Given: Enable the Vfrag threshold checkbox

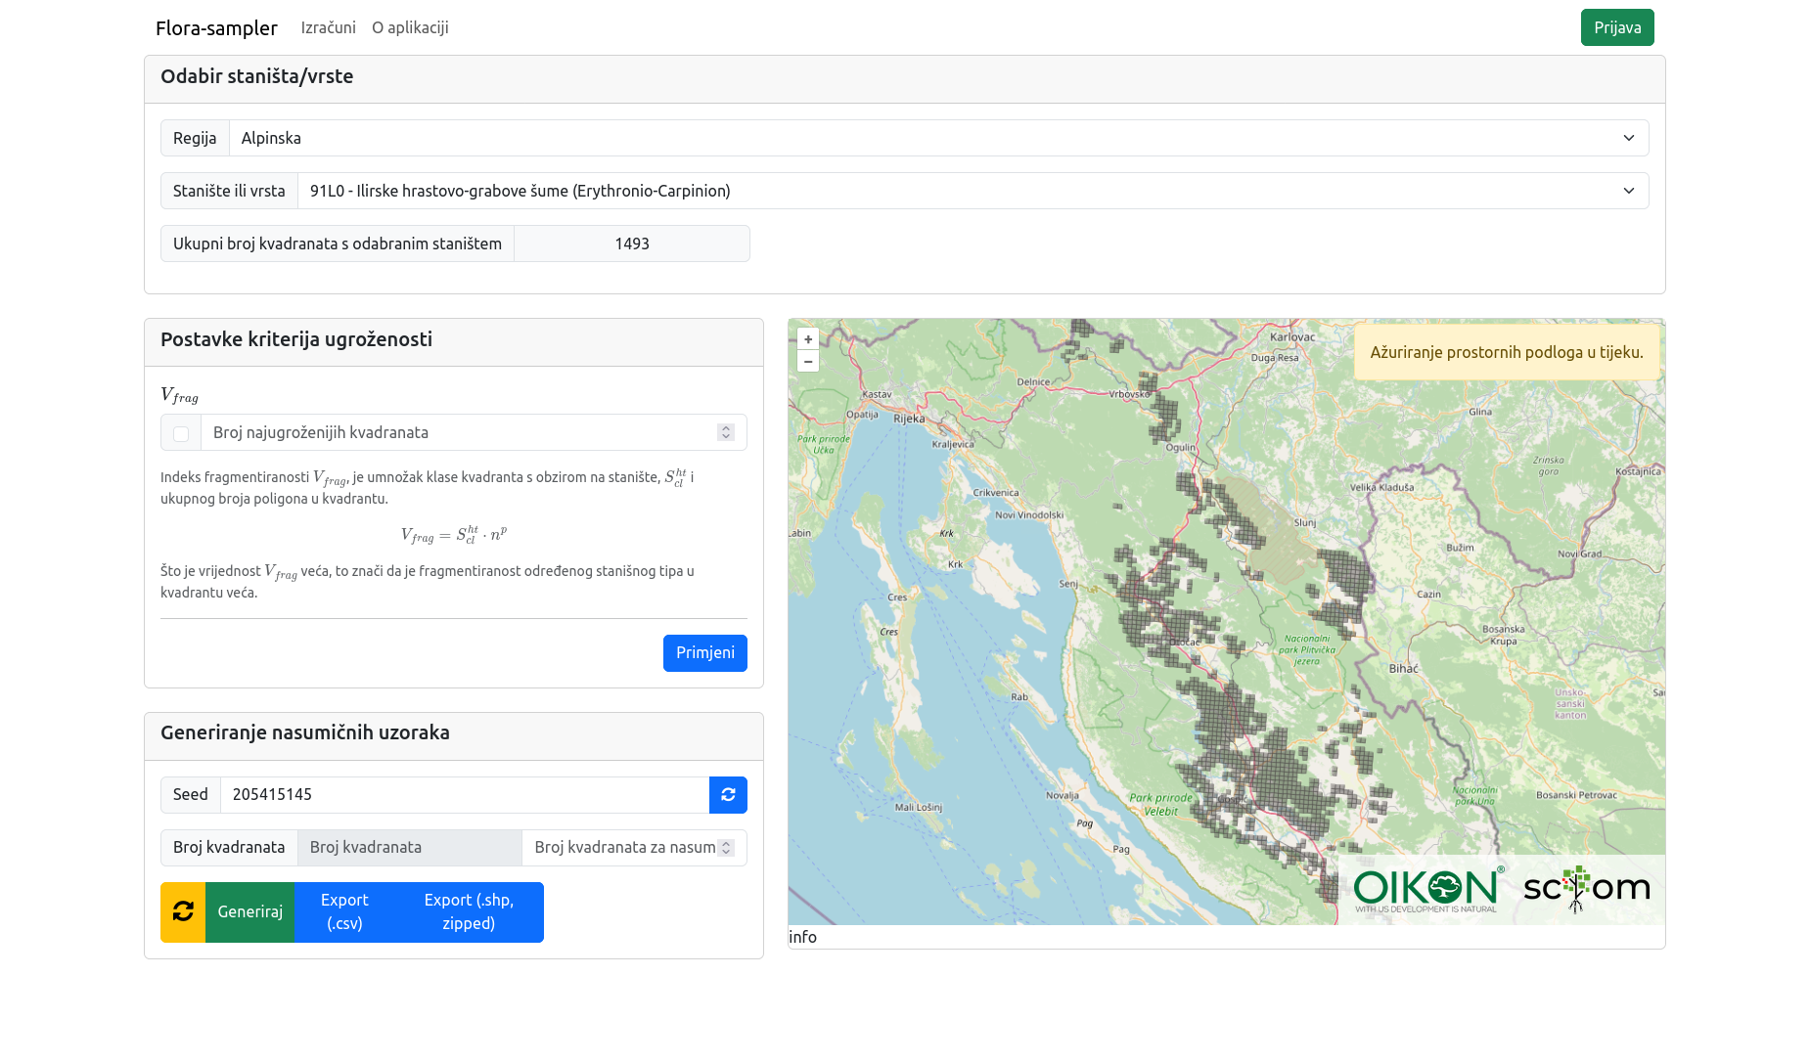Looking at the screenshot, I should click(181, 433).
